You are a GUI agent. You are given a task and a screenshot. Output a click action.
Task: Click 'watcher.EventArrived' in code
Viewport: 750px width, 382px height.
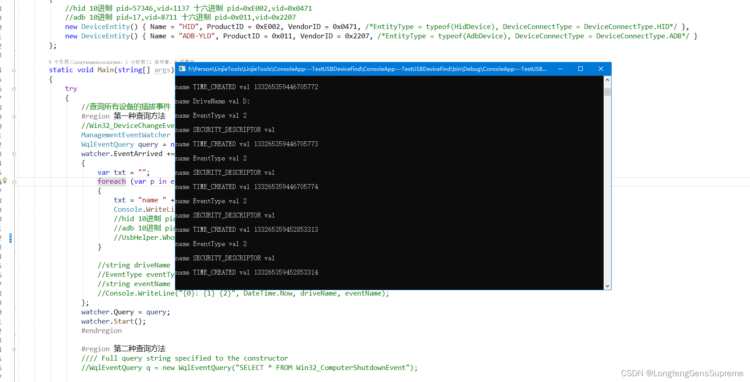click(122, 153)
